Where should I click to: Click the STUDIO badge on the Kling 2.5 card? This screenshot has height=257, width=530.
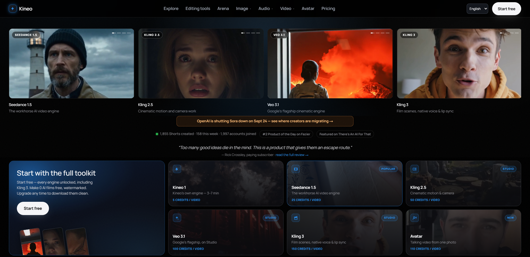[x=508, y=169]
